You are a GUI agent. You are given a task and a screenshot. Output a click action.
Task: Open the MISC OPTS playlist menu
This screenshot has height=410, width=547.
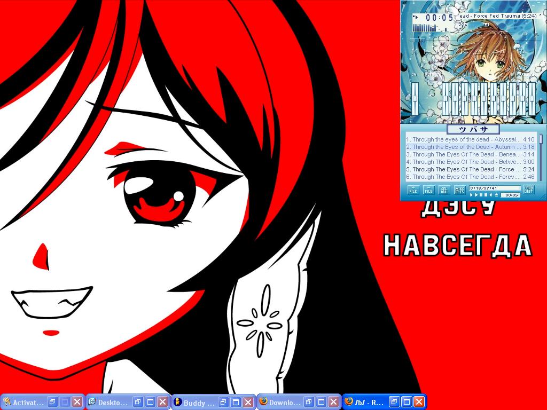[x=460, y=190]
